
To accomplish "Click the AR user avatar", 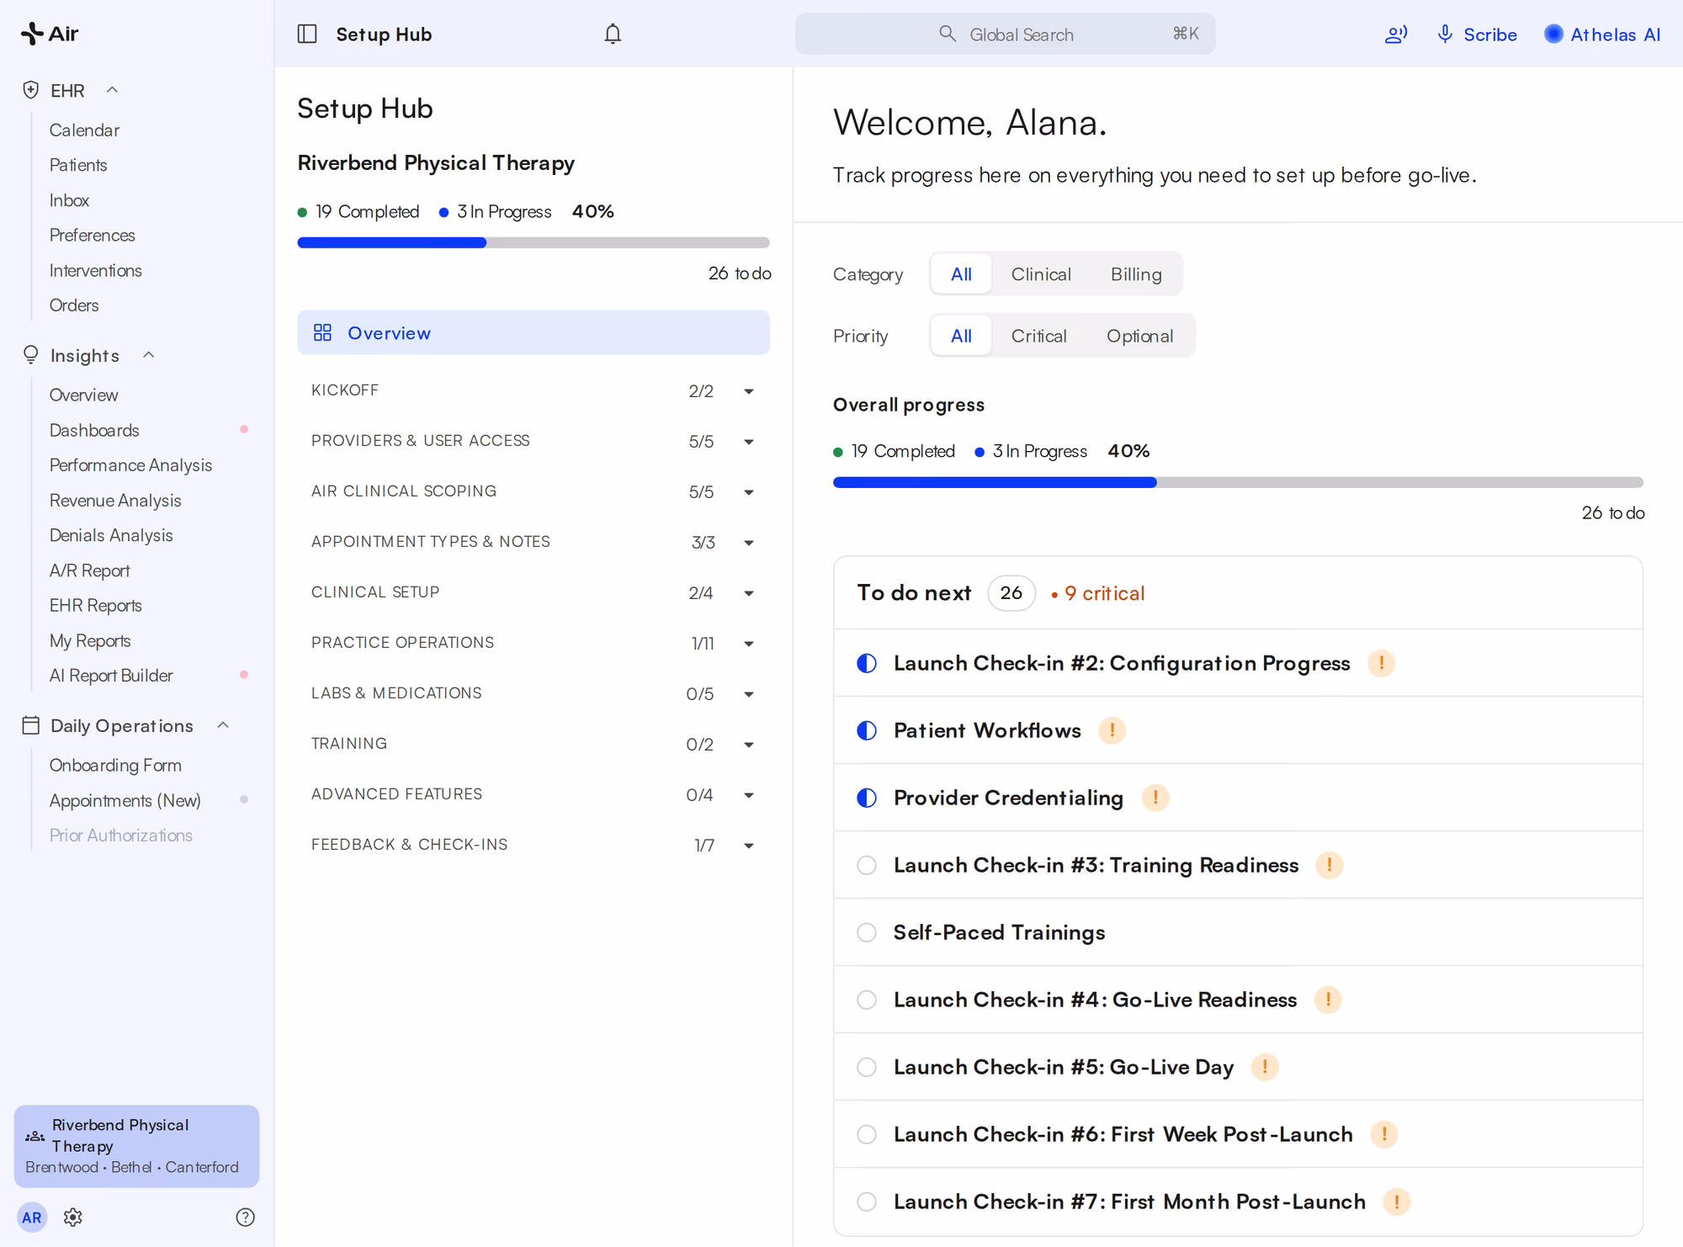I will tap(32, 1217).
